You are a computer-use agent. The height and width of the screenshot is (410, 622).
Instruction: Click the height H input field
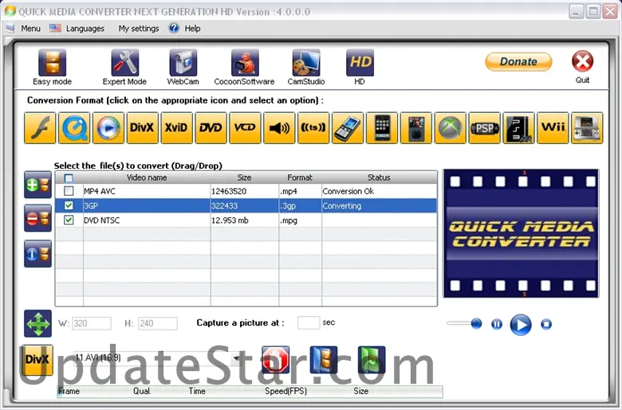point(157,323)
